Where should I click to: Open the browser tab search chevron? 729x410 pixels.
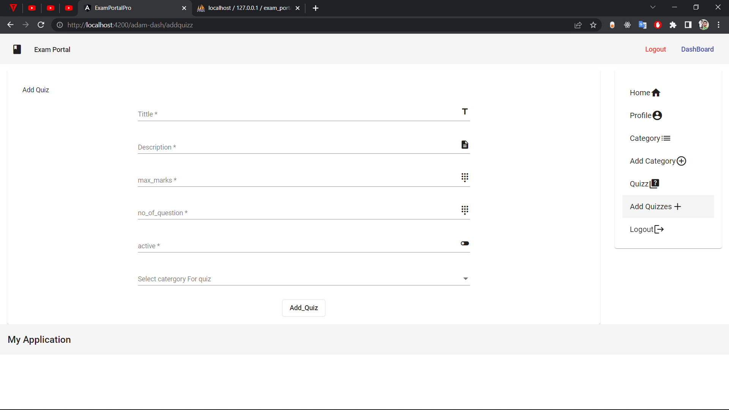point(653,7)
